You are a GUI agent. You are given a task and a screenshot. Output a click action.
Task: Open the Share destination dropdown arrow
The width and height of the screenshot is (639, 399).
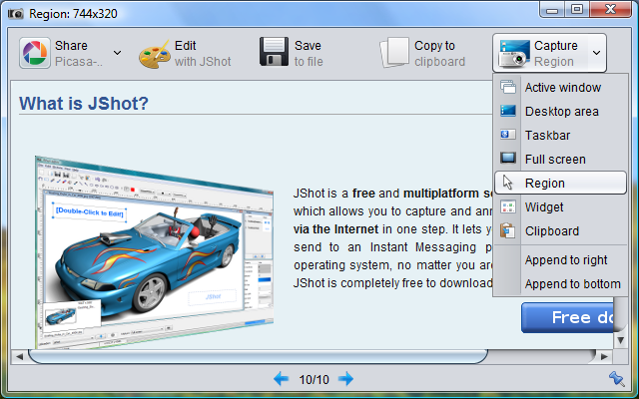coord(117,53)
